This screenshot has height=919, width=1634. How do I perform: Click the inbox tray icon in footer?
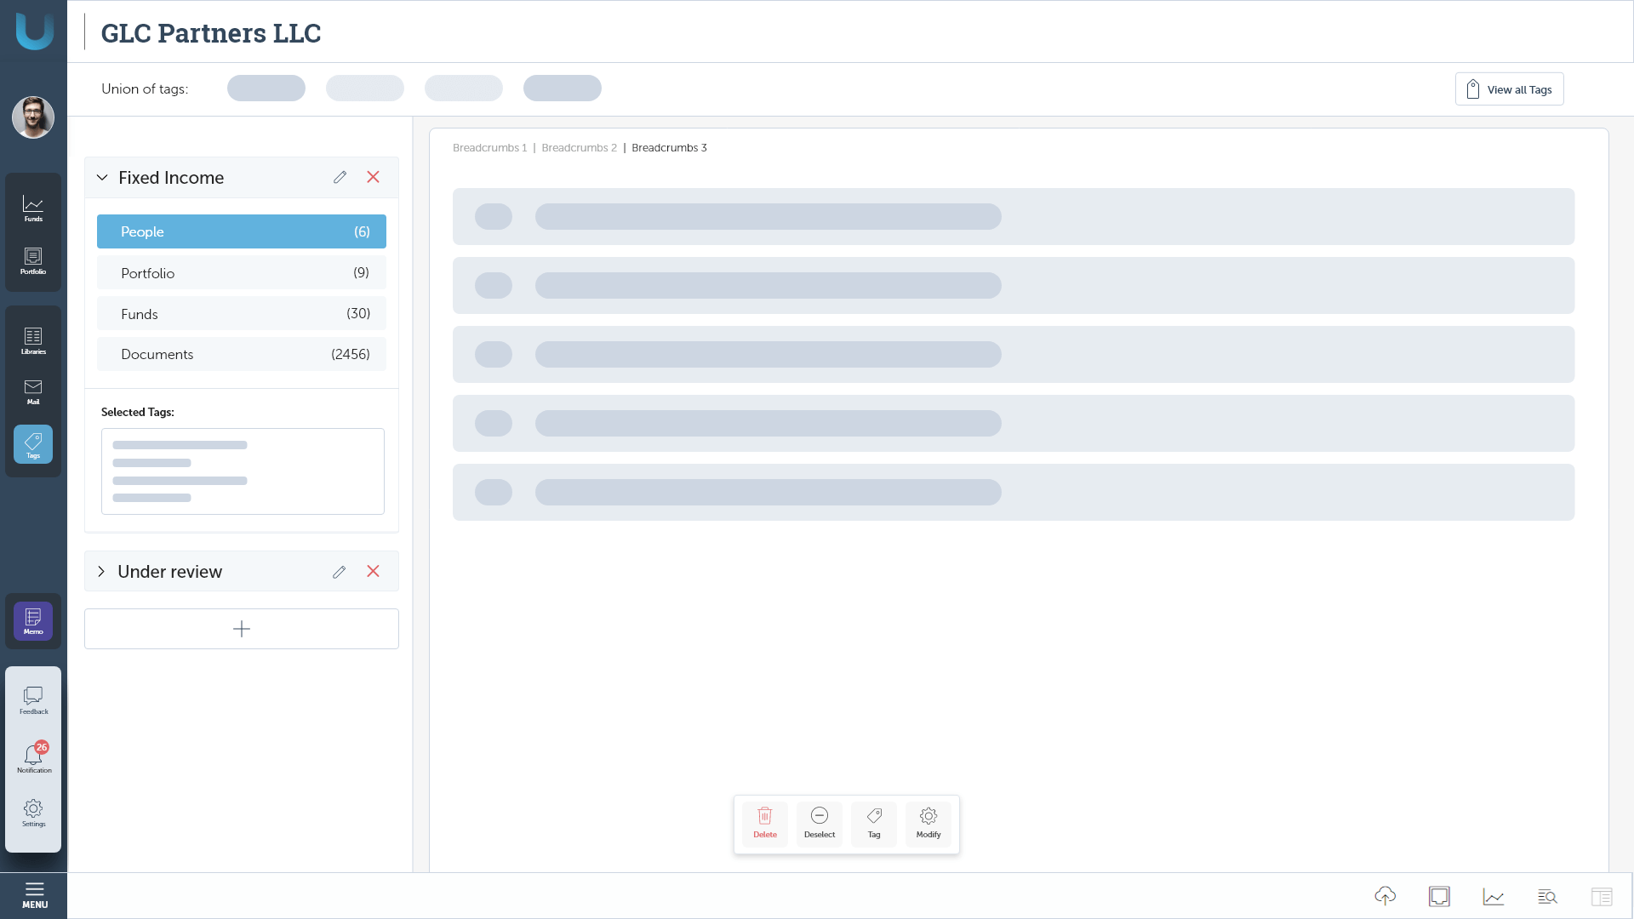coord(1439,896)
